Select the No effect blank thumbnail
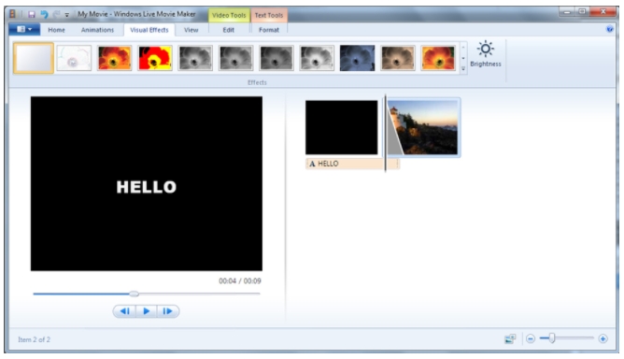This screenshot has height=359, width=624. tap(34, 58)
